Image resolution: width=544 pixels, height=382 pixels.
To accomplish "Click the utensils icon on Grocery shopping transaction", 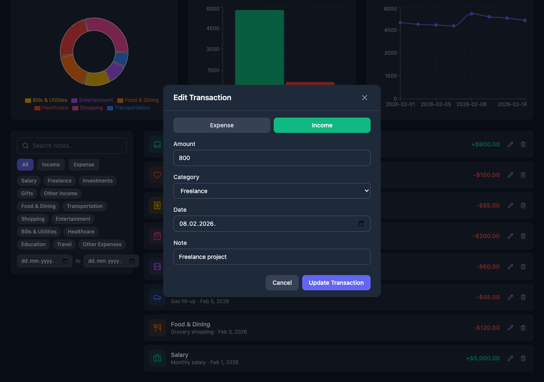I will coord(157,328).
